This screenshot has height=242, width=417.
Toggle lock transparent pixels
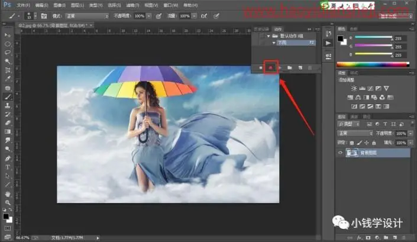352,143
